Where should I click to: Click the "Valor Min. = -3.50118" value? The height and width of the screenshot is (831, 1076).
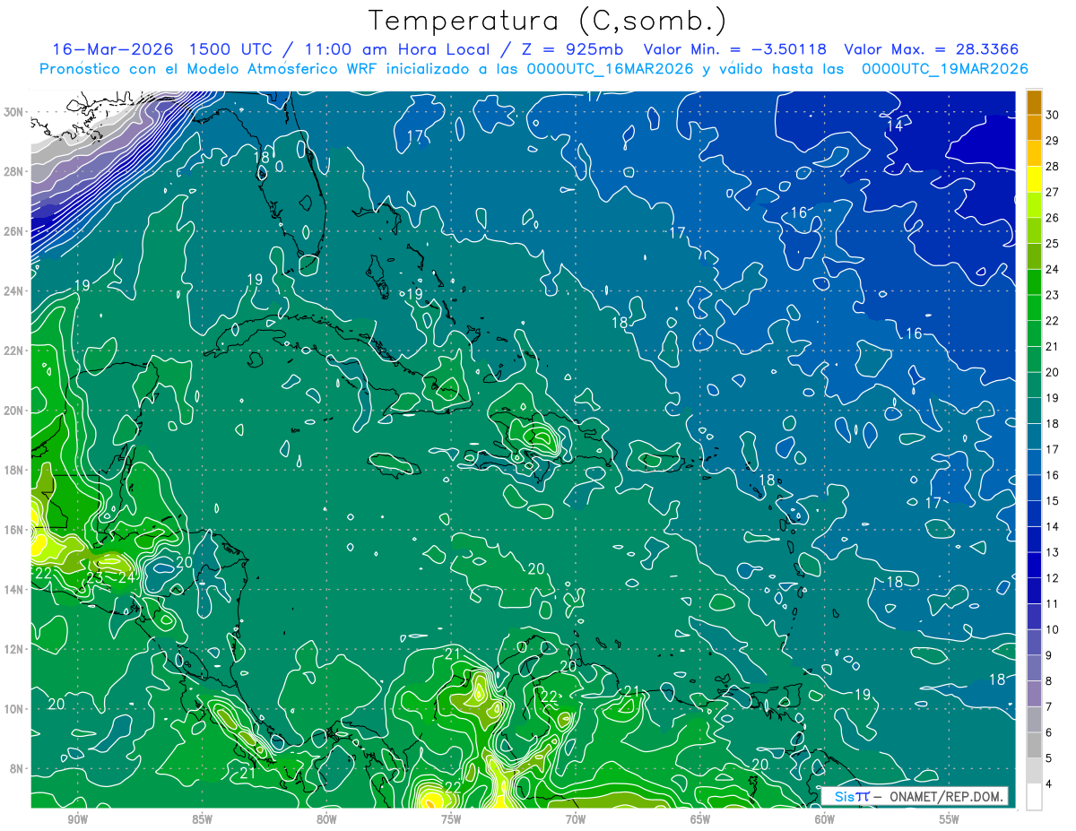coord(735,48)
